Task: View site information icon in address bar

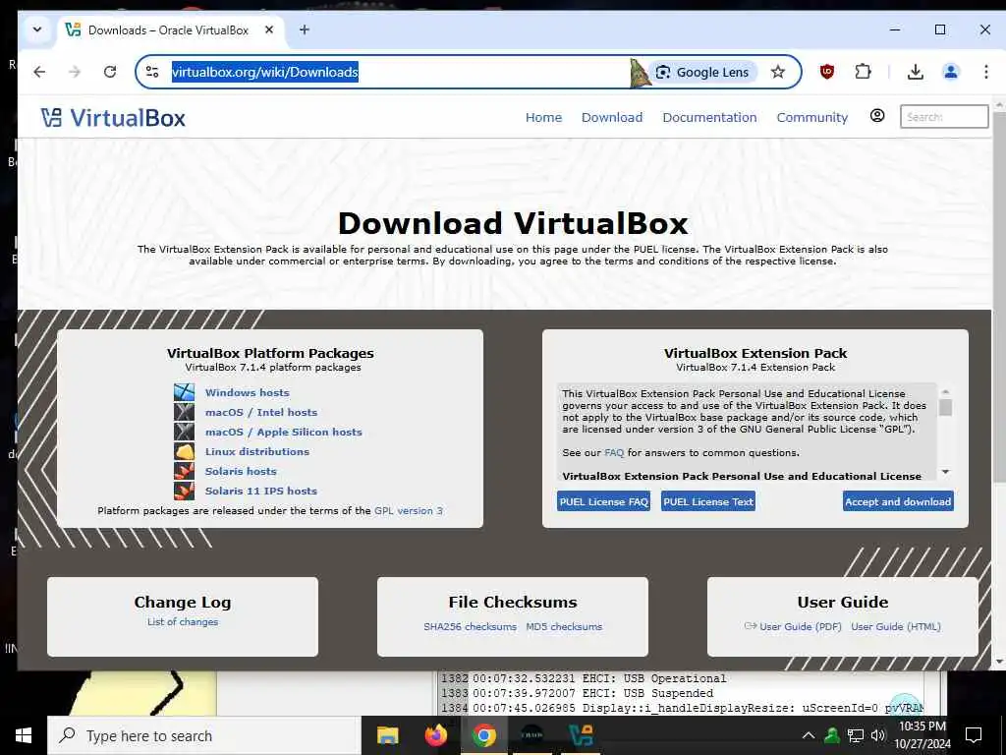Action: (152, 72)
